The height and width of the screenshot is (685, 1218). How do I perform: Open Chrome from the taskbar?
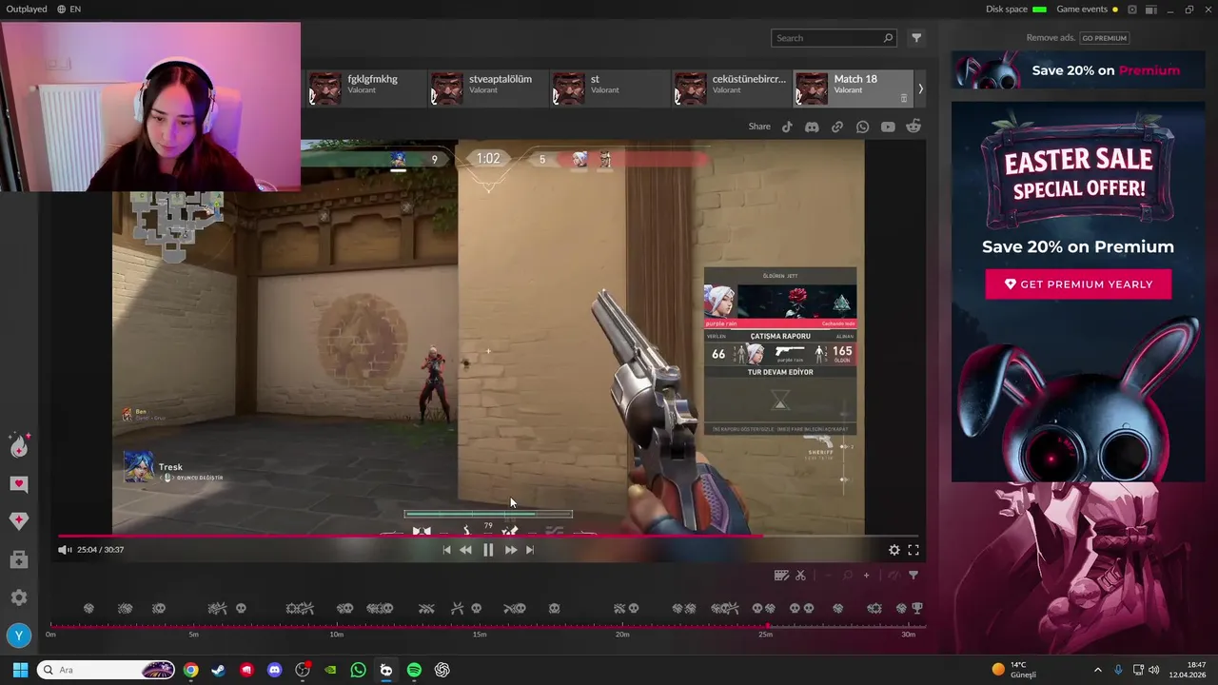[x=190, y=670]
